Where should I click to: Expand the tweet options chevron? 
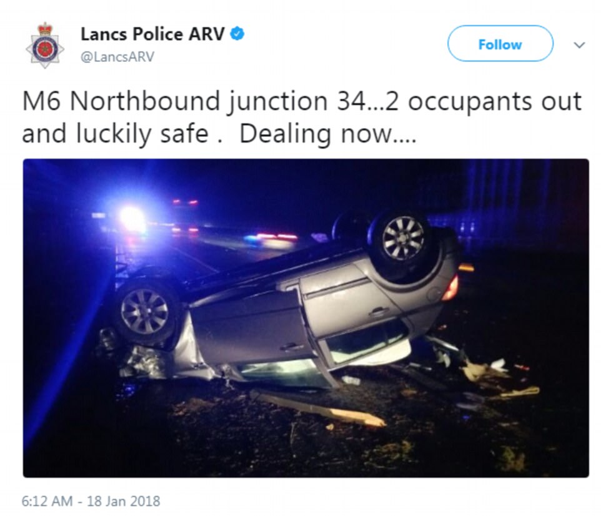tap(579, 45)
